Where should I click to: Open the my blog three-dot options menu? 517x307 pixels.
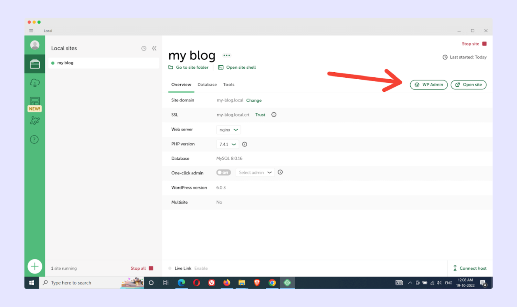pyautogui.click(x=227, y=56)
